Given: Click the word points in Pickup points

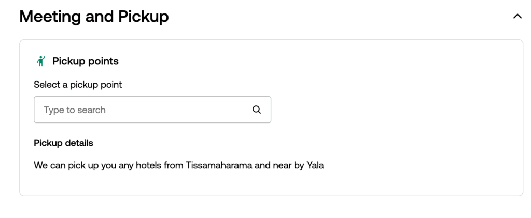Looking at the screenshot, I should 103,61.
